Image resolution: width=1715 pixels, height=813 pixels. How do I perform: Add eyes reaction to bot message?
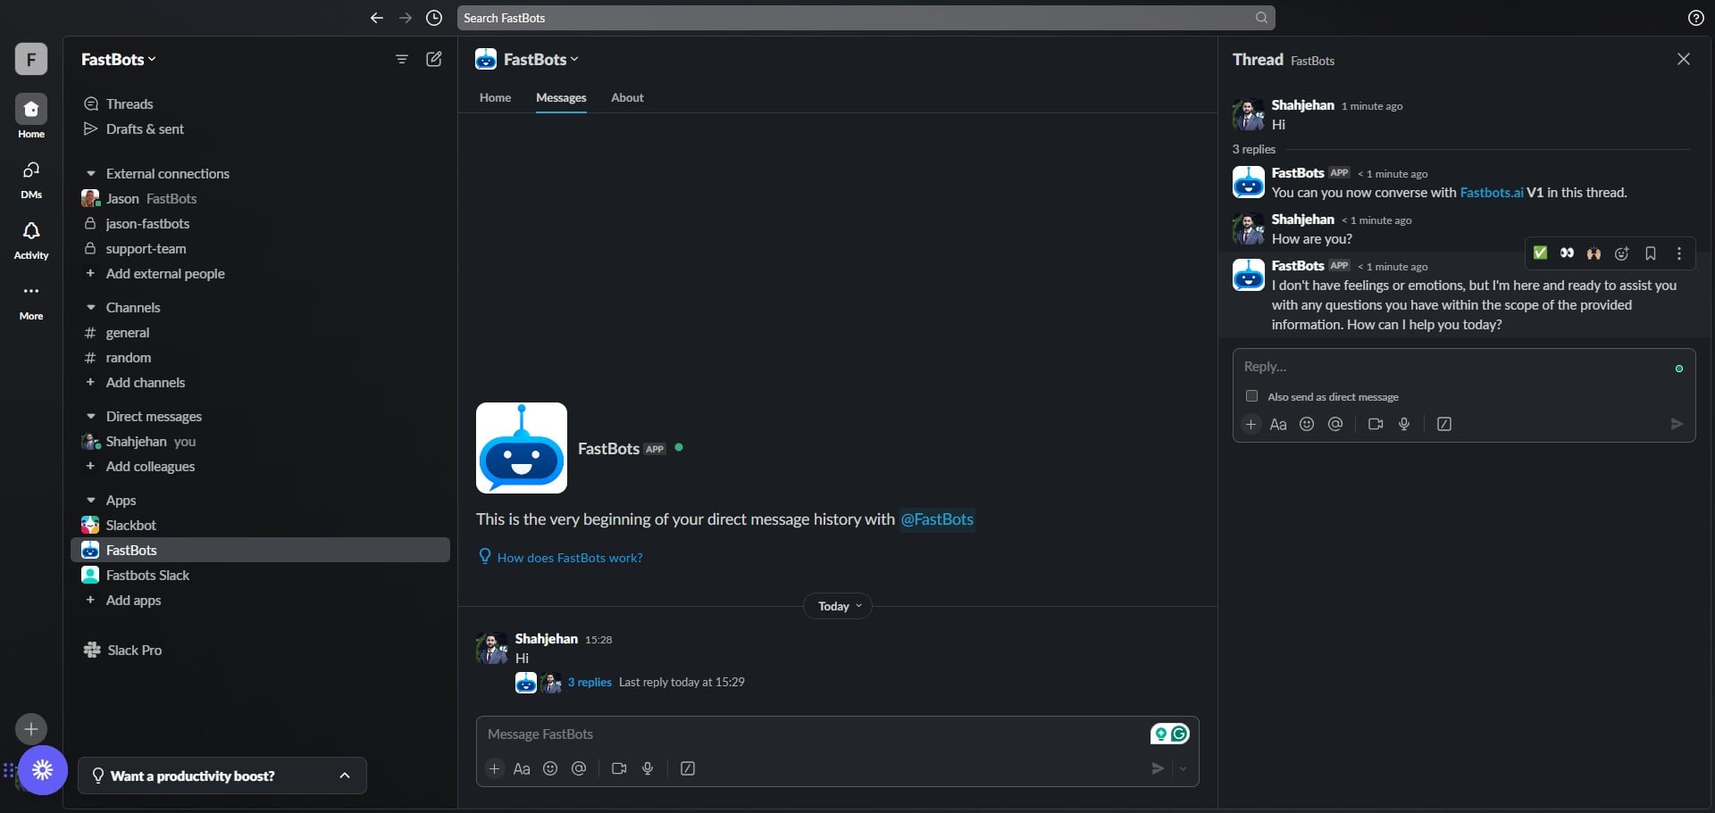1567,253
